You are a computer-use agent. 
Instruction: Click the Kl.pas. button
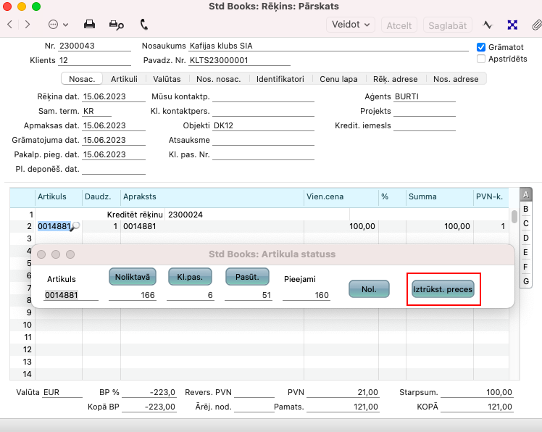(x=190, y=276)
